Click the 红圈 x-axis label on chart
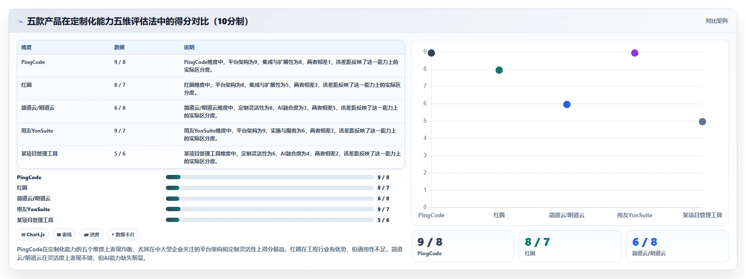746x279 pixels. pyautogui.click(x=499, y=215)
